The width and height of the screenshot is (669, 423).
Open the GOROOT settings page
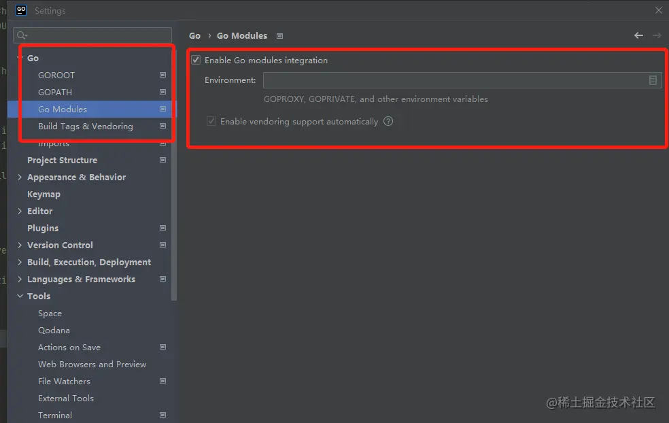tap(56, 75)
